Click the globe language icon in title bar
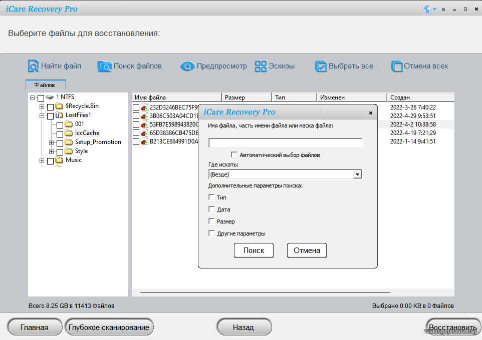 point(427,9)
